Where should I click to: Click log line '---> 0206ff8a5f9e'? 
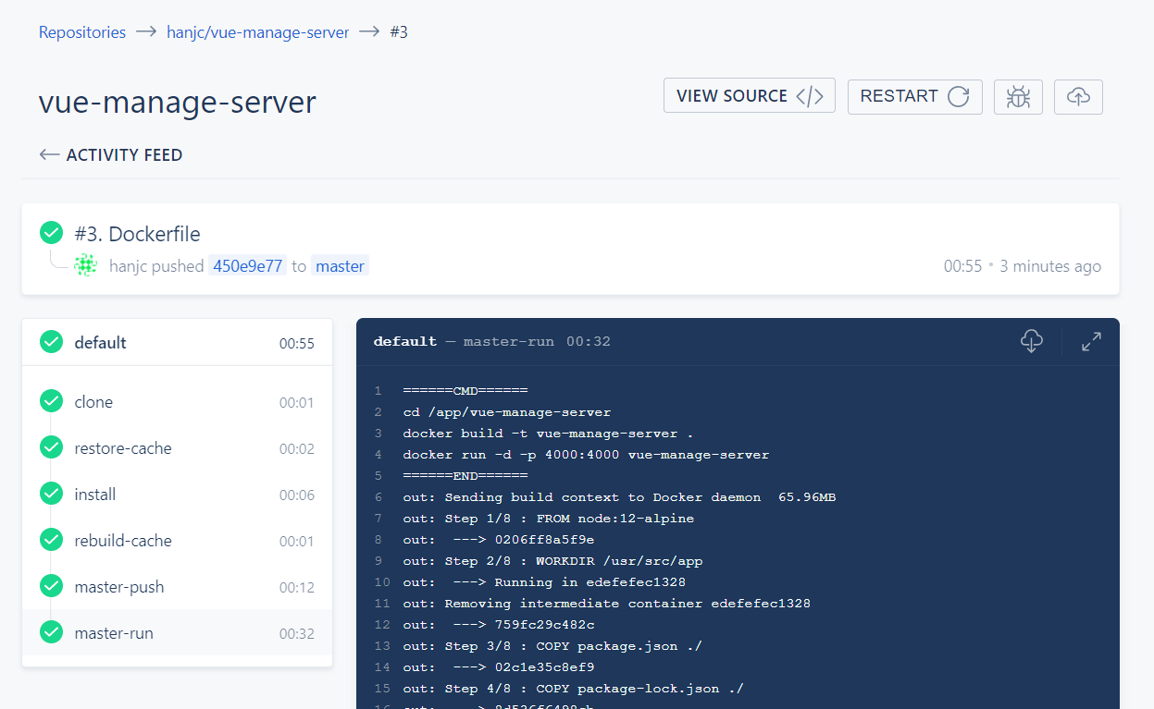(x=498, y=540)
